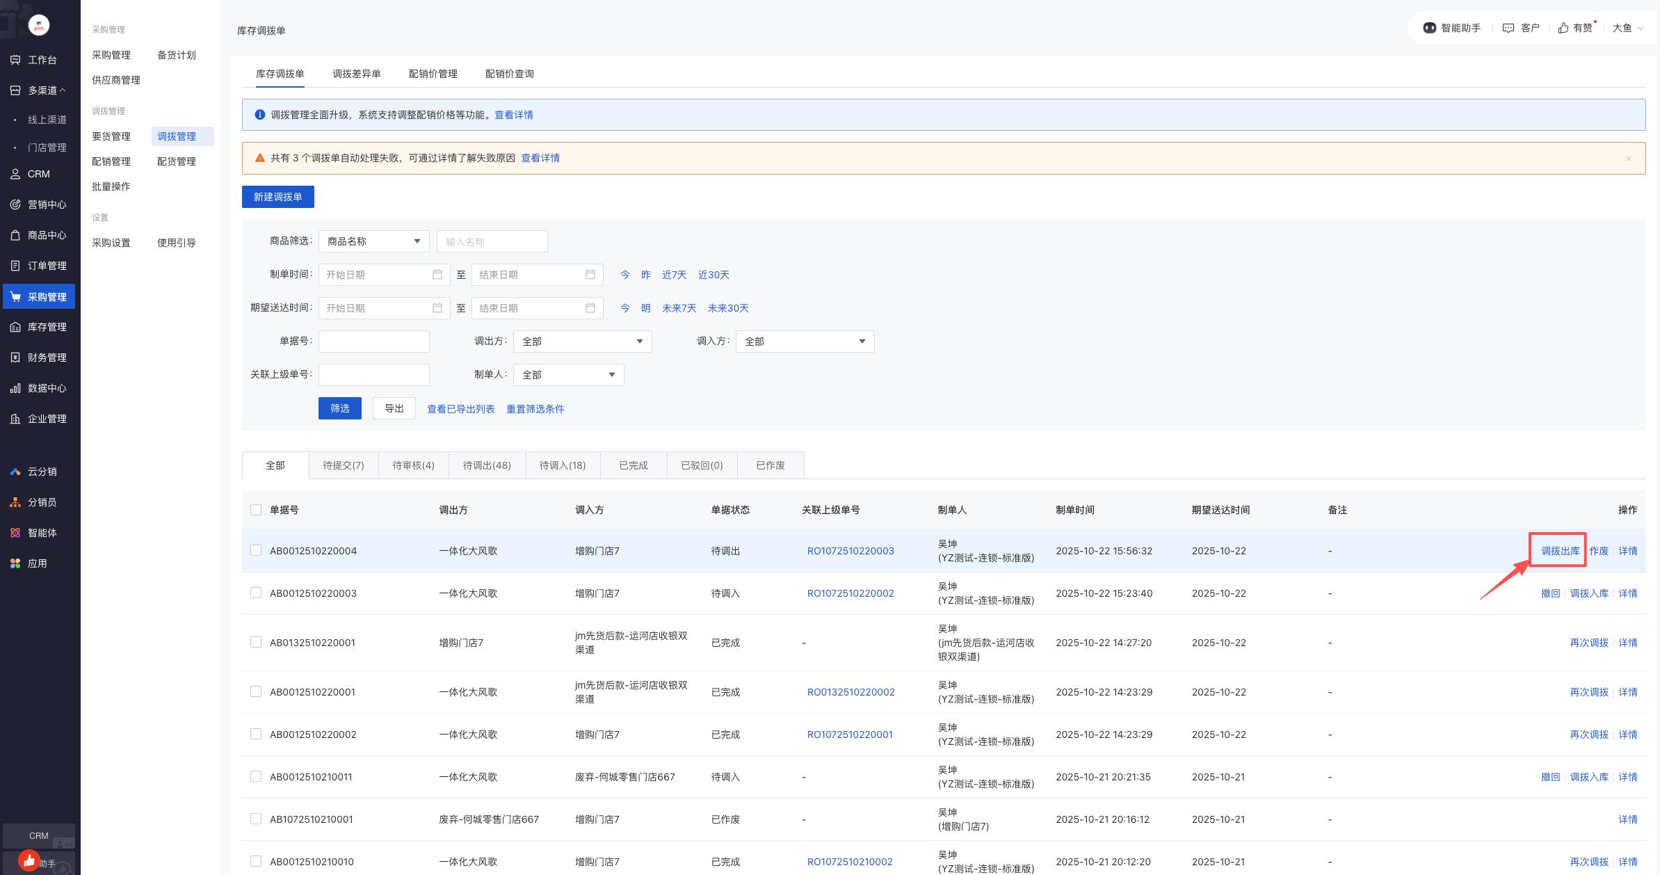Click calendar icon in 制单时间 start date
The height and width of the screenshot is (875, 1660).
tap(437, 275)
